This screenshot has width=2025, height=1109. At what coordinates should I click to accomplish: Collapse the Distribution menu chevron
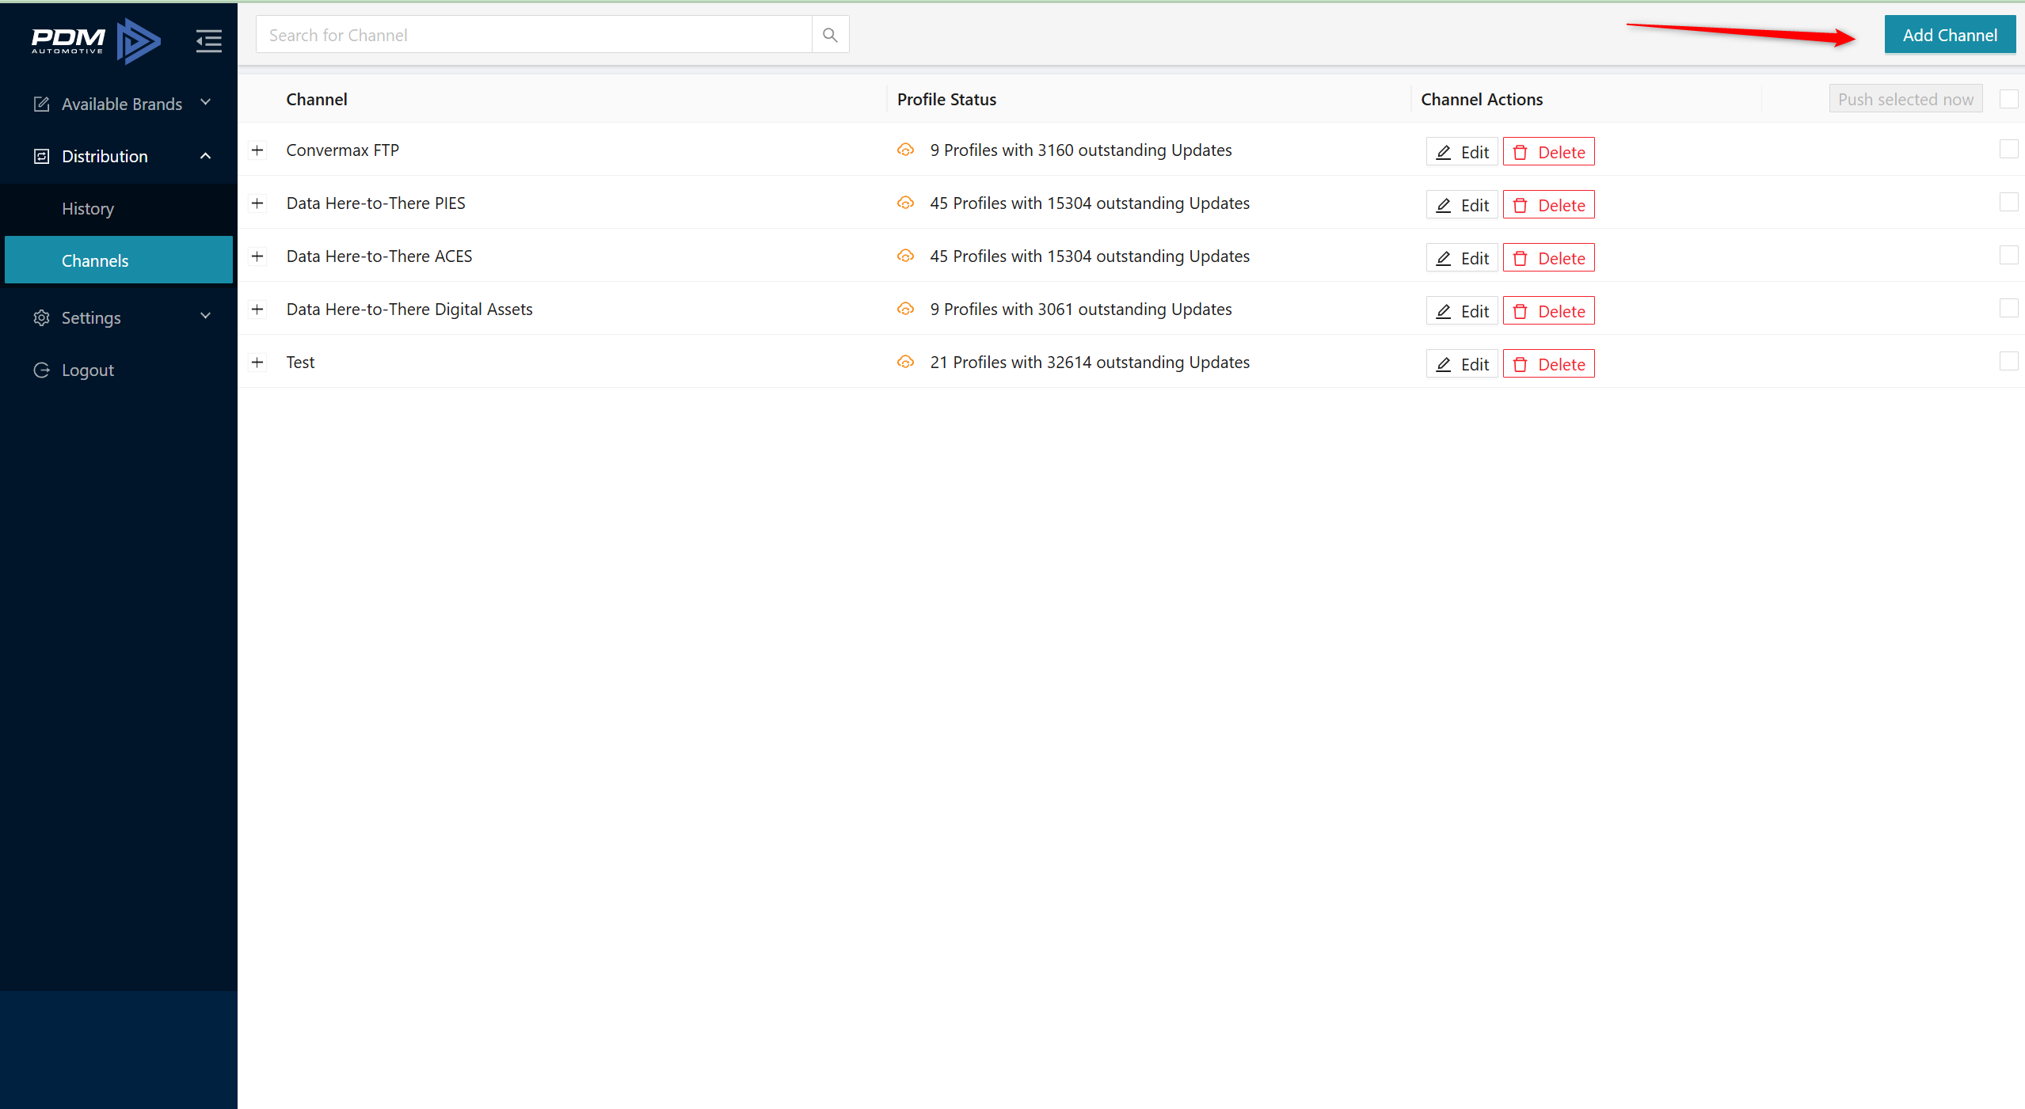tap(206, 156)
